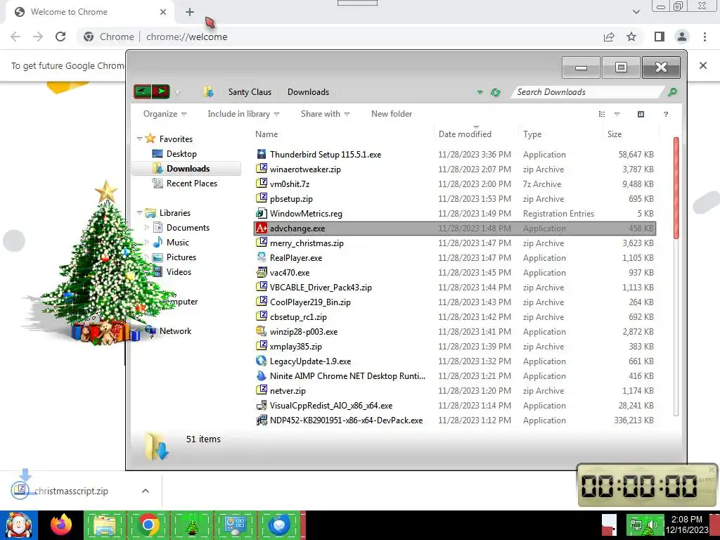This screenshot has height=540, width=720.
Task: Click the Ninite AIMP installer icon
Action: (262, 375)
